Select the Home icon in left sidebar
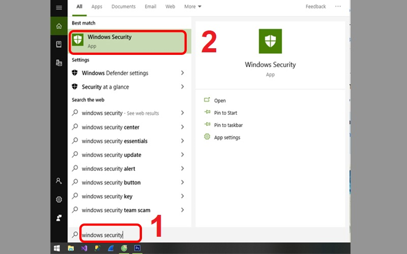Image resolution: width=407 pixels, height=254 pixels. [59, 26]
